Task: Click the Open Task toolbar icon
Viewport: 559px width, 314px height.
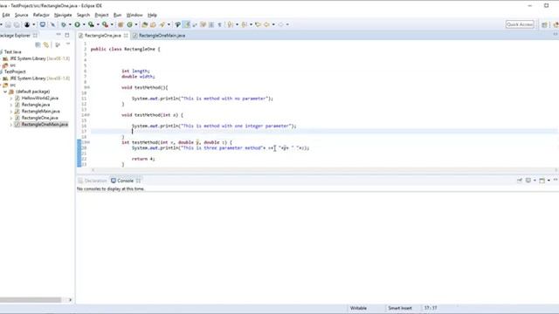Action: tap(153, 24)
